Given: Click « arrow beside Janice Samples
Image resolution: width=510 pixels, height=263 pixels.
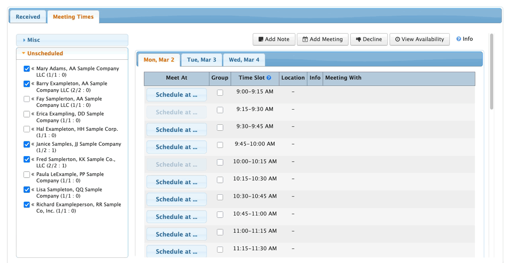Looking at the screenshot, I should pyautogui.click(x=33, y=144).
